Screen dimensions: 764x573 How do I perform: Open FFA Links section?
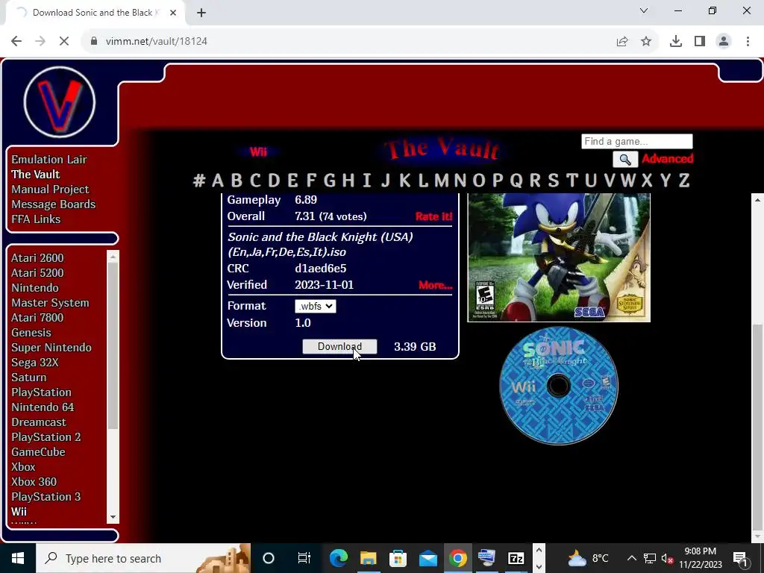(x=36, y=219)
